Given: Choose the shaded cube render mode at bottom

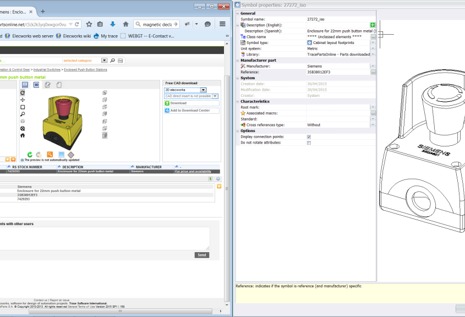Looking at the screenshot, I should 105,135.
